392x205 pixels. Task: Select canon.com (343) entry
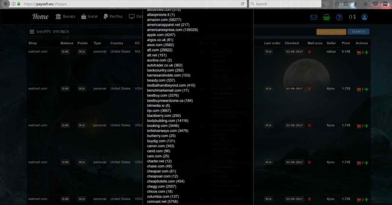tap(160, 146)
